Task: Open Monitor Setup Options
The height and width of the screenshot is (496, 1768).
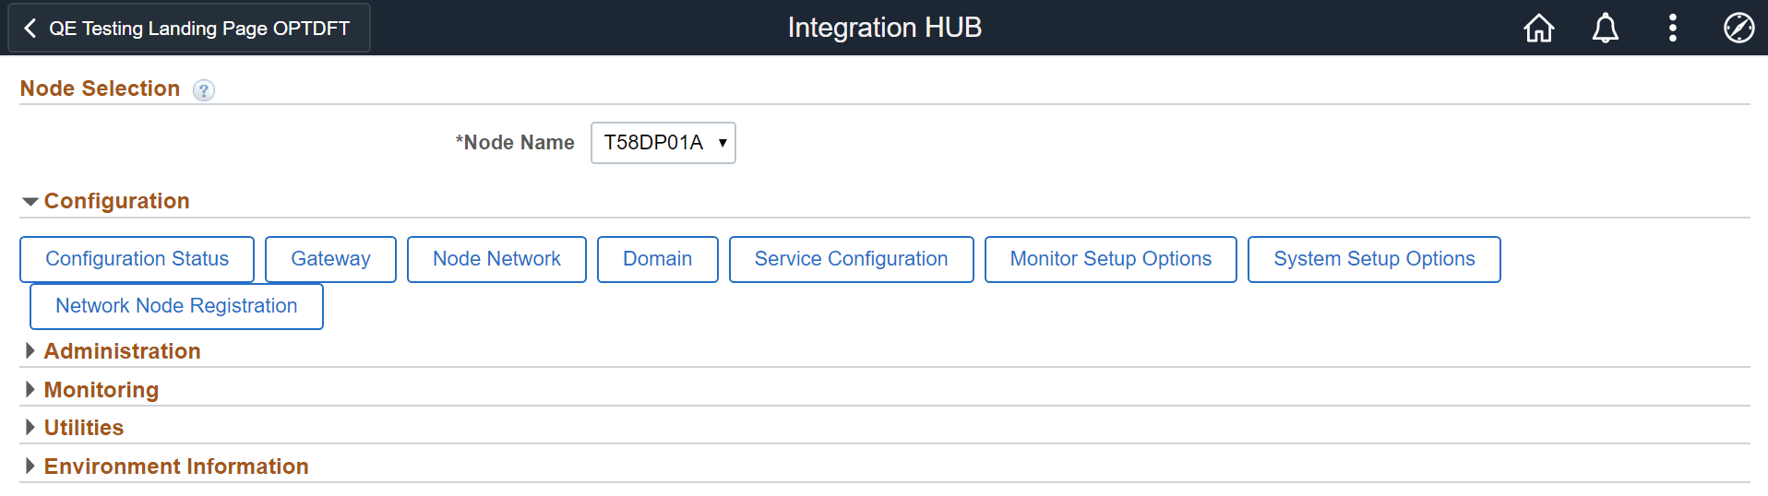Action: point(1110,259)
